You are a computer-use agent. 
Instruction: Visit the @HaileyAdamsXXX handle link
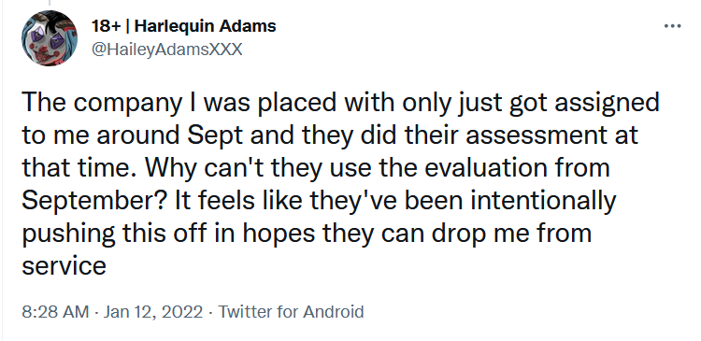166,50
